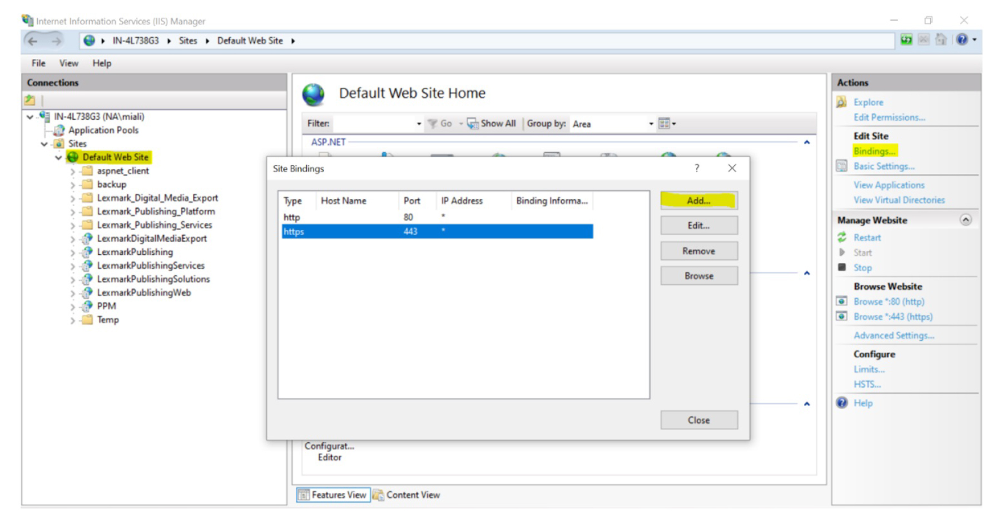
Task: Open the View menu
Action: pos(69,63)
